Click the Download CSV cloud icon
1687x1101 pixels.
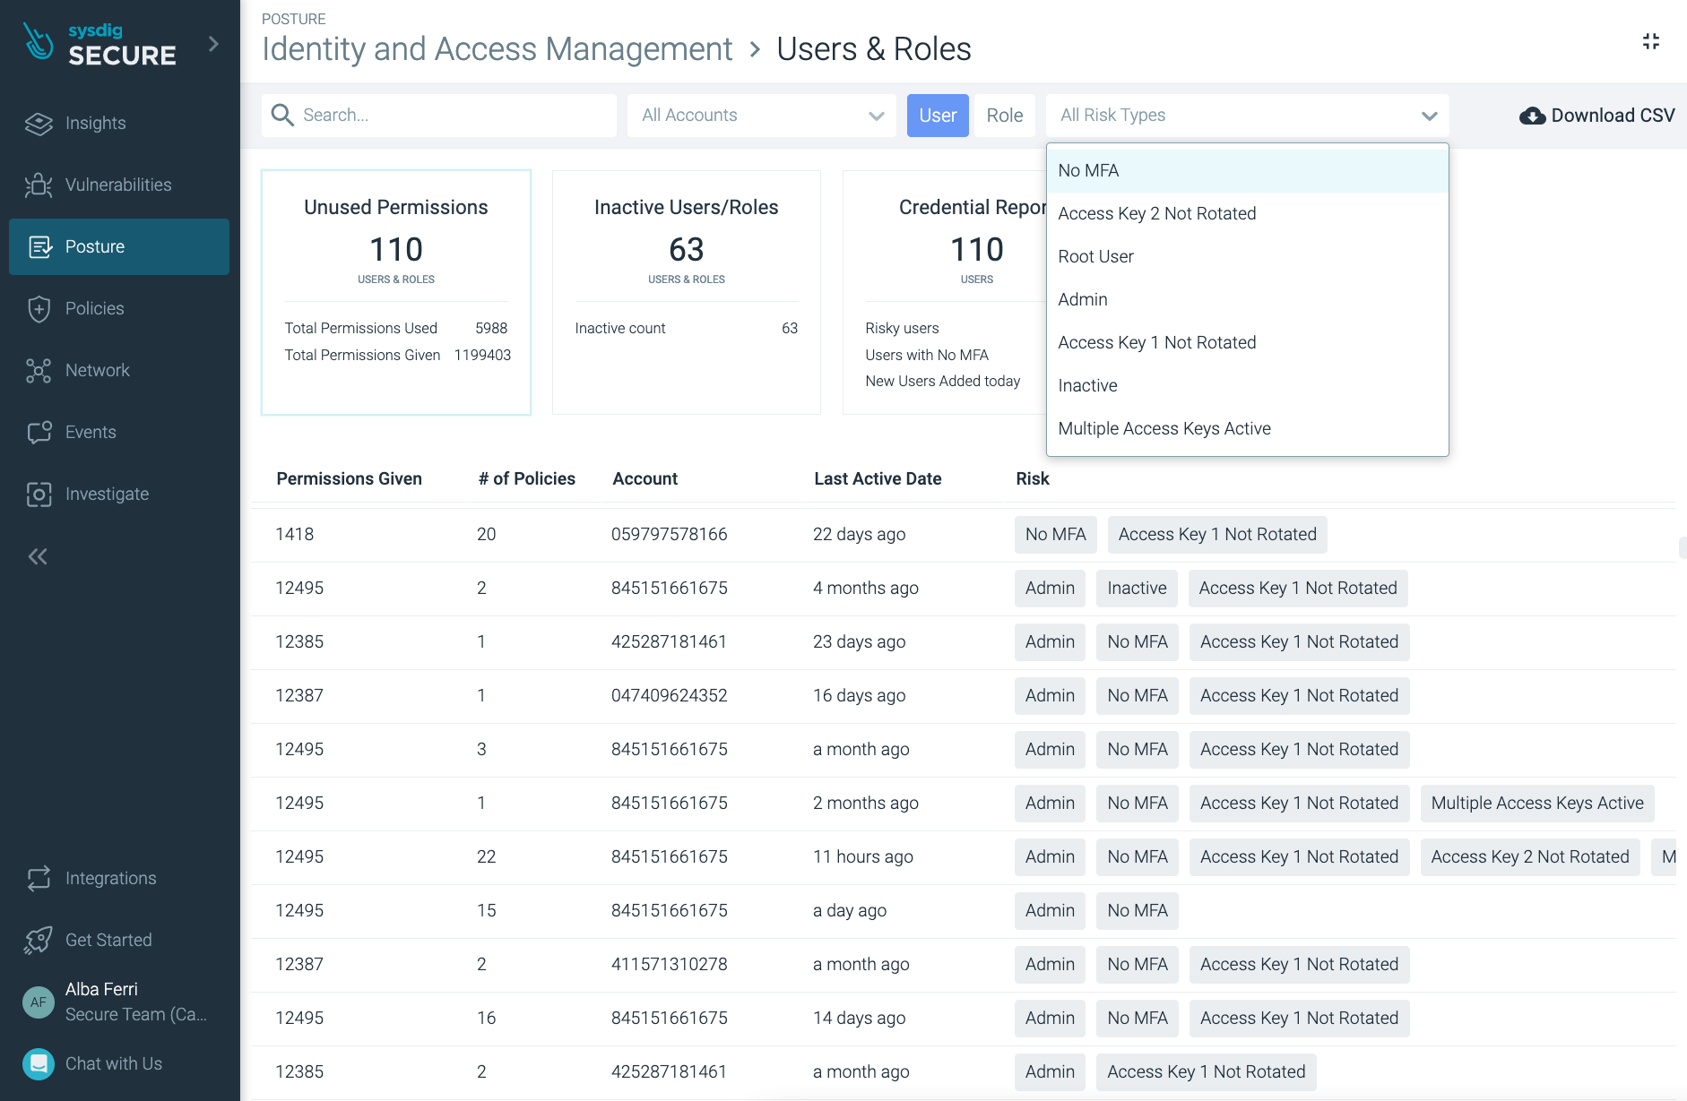pos(1532,116)
